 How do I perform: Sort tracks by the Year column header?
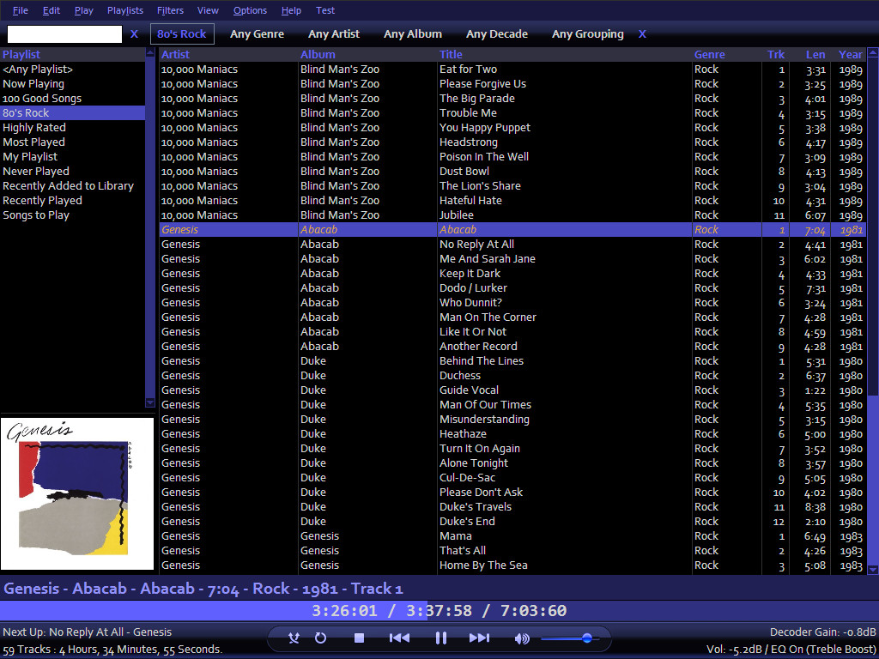pyautogui.click(x=851, y=54)
